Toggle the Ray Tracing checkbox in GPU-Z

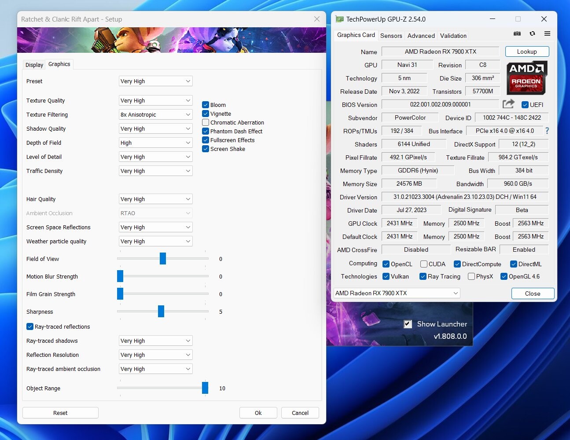click(x=423, y=276)
